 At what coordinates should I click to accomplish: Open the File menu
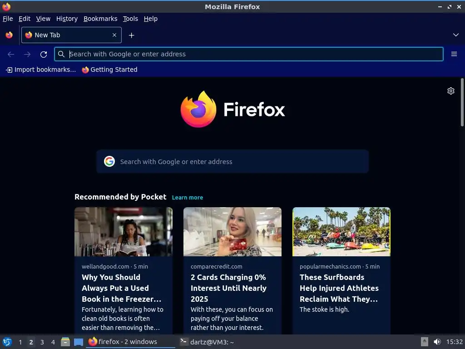coord(8,19)
